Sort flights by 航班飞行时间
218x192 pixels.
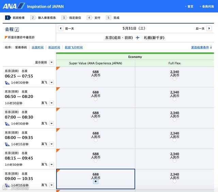pyautogui.click(x=74, y=47)
